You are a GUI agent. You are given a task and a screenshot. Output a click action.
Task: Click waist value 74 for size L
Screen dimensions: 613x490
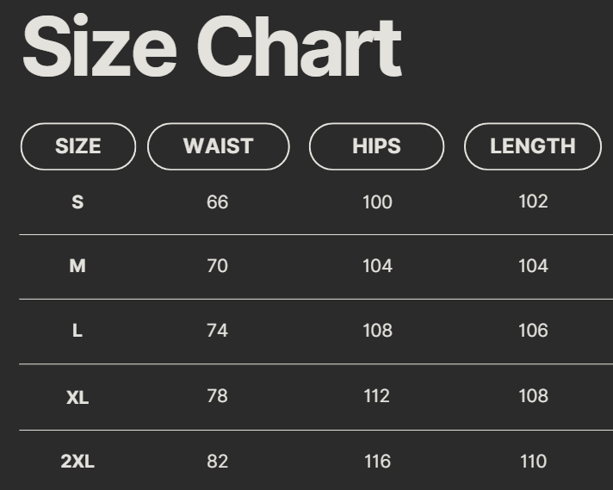[218, 331]
